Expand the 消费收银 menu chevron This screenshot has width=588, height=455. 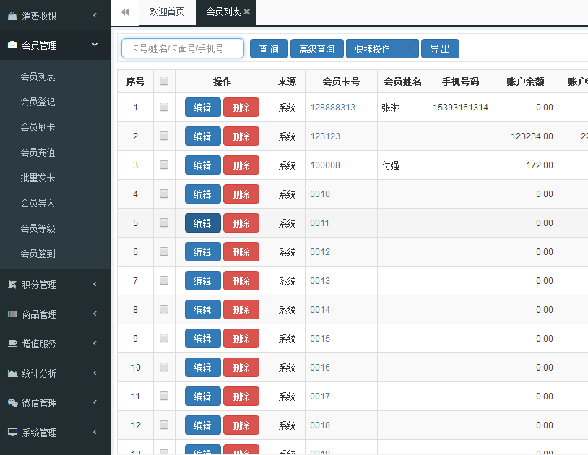(x=95, y=15)
